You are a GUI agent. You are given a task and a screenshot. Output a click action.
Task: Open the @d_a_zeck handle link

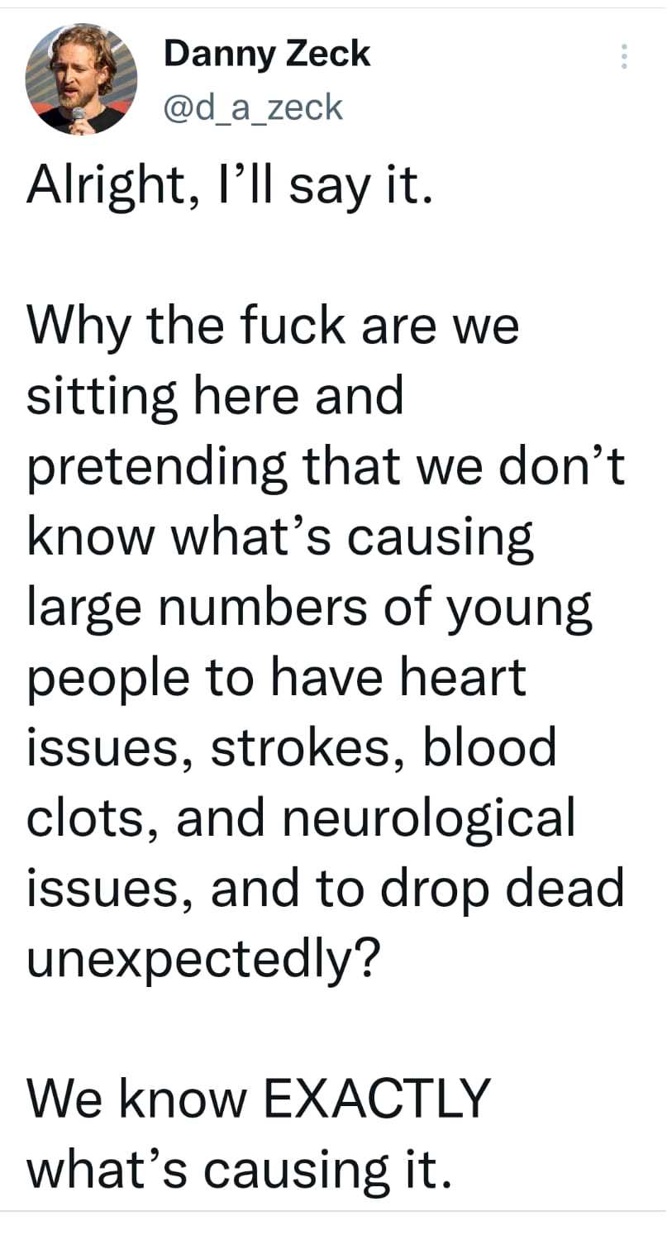pyautogui.click(x=253, y=107)
